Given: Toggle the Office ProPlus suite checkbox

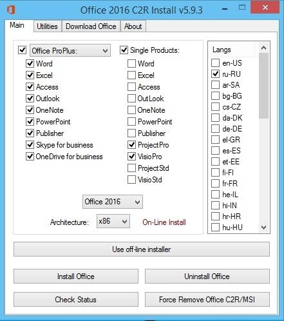Looking at the screenshot, I should pyautogui.click(x=23, y=50).
